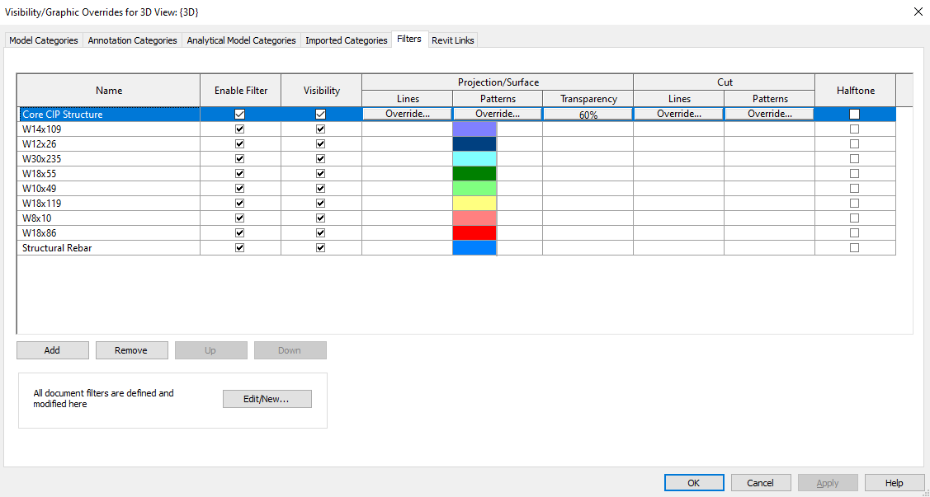Remove the selected Core CIP Structure filter
930x497 pixels.
[131, 349]
